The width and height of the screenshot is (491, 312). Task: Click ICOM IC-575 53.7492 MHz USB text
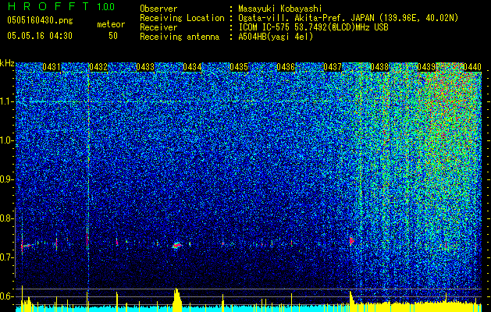pyautogui.click(x=313, y=27)
